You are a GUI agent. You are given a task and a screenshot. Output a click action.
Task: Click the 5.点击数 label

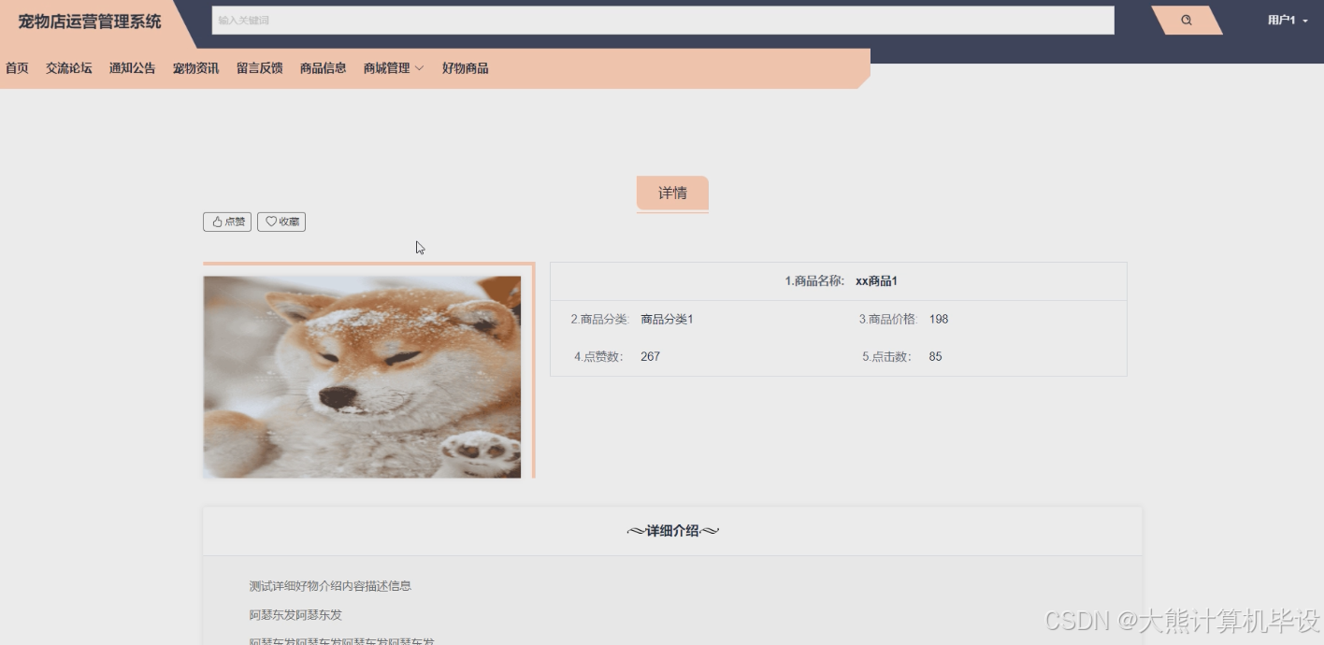(x=887, y=357)
